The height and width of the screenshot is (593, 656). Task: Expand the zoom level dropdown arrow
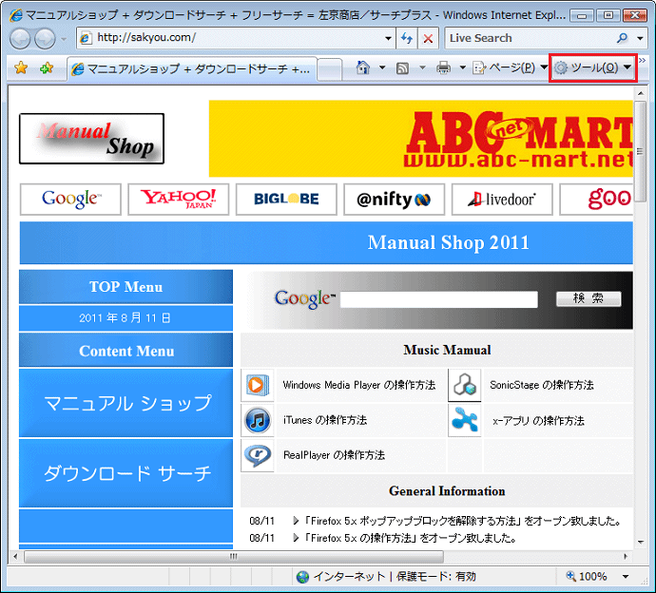pyautogui.click(x=626, y=577)
